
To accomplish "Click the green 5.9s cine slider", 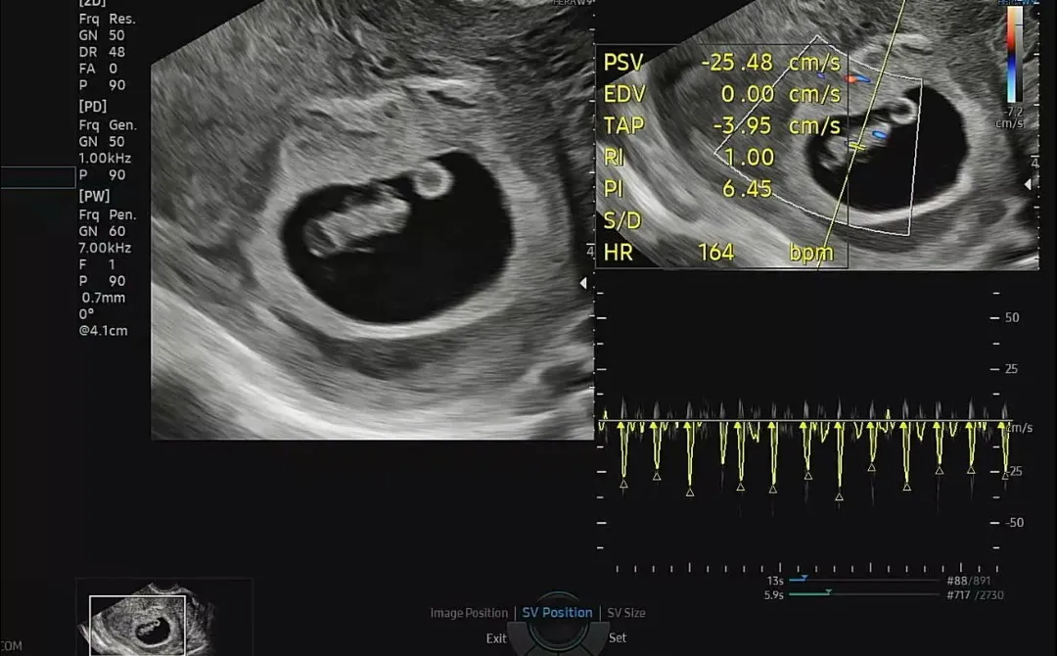I will [864, 594].
